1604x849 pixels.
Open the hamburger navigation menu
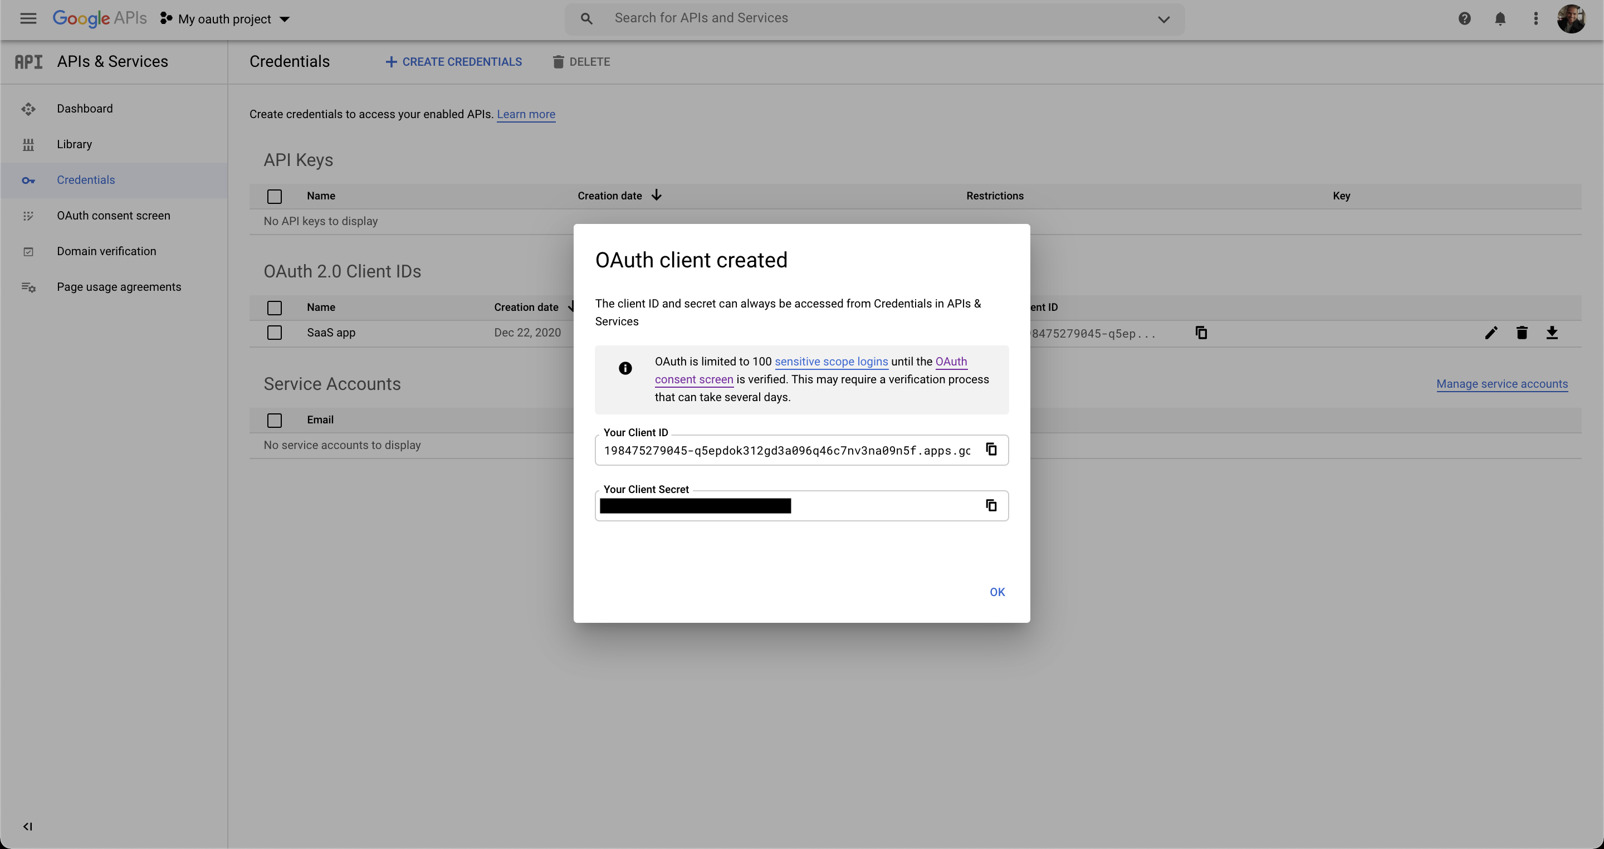[28, 19]
